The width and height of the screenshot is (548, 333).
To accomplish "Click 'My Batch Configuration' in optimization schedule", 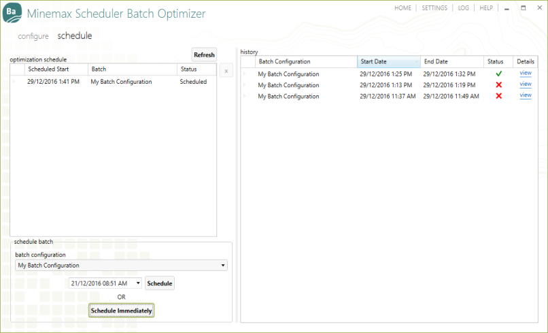I will (121, 82).
